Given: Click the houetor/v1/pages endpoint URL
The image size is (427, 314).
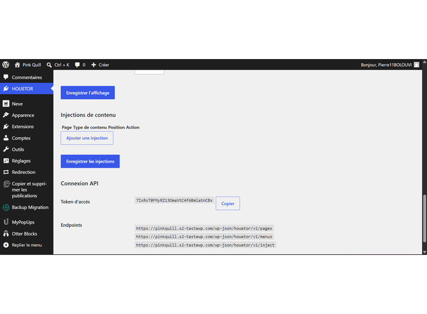Looking at the screenshot, I should point(204,228).
